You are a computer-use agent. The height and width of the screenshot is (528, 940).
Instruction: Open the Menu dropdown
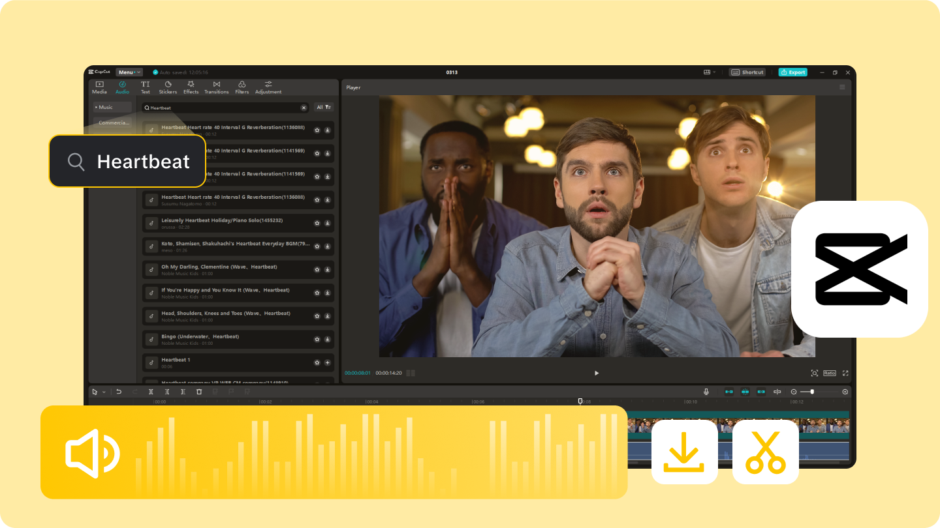[129, 72]
